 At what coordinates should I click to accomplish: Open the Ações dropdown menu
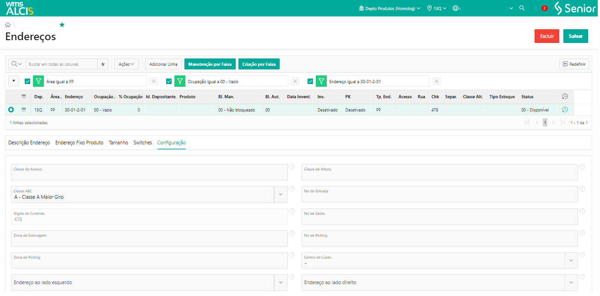(126, 64)
